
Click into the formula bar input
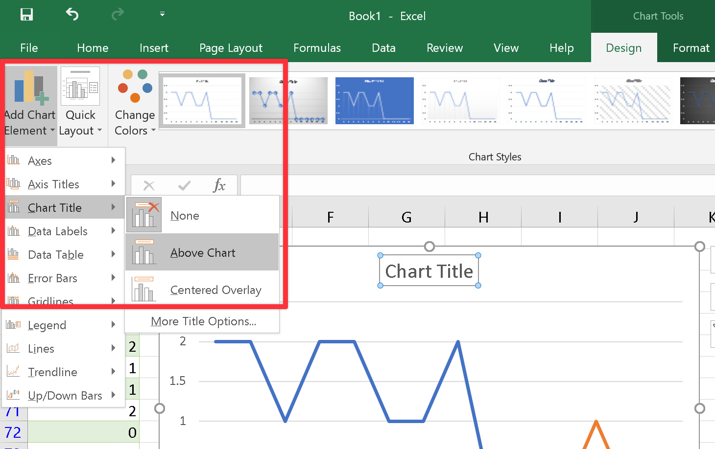[x=477, y=185]
